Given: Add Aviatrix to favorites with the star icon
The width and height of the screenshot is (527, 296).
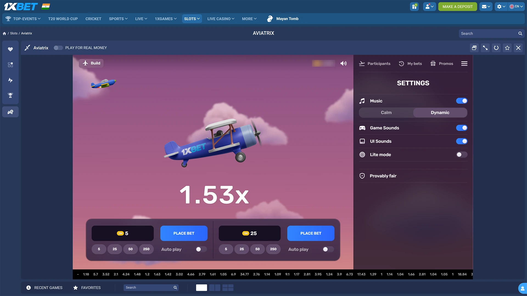Looking at the screenshot, I should [507, 48].
